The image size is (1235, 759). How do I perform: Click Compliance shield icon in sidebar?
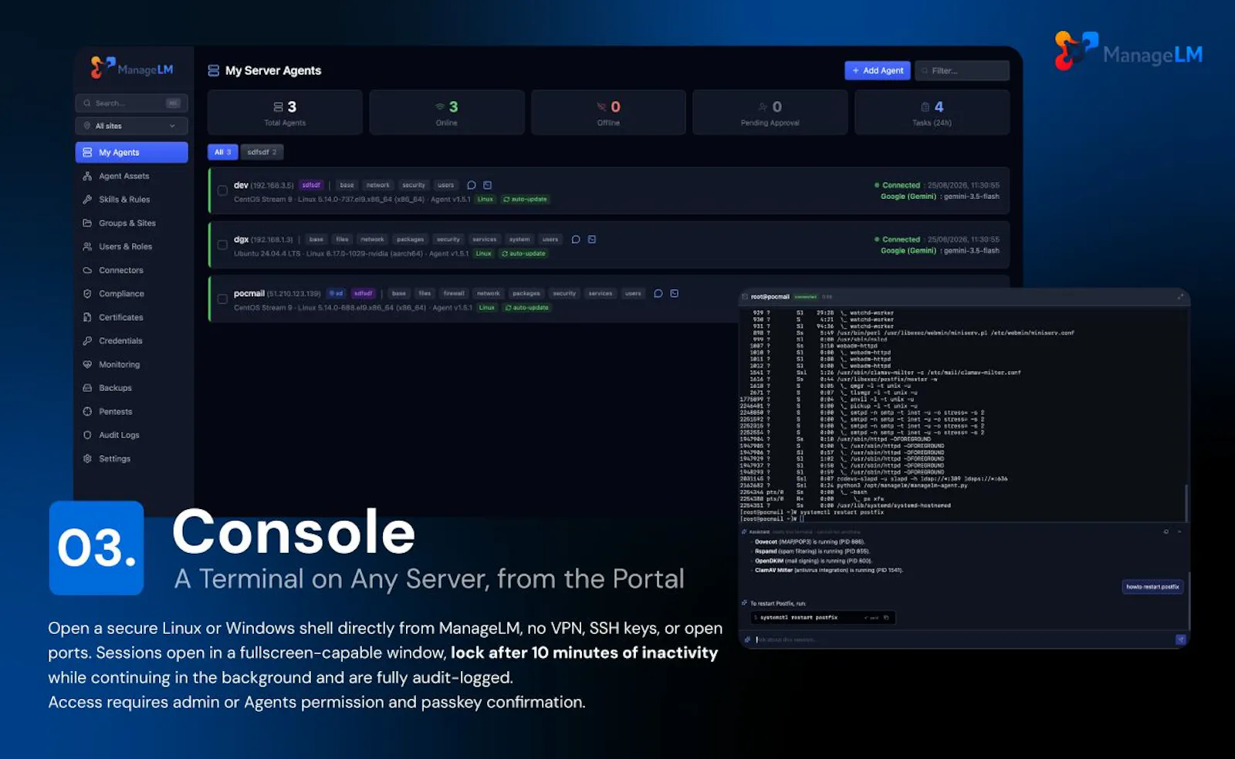pos(87,294)
